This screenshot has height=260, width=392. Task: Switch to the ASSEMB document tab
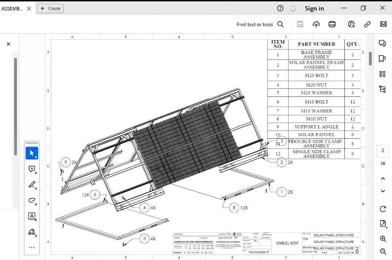(12, 8)
